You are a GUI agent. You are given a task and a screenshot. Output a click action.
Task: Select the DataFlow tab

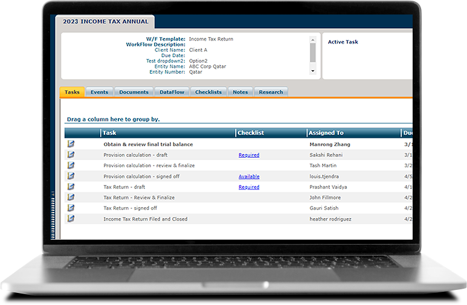[x=172, y=92]
